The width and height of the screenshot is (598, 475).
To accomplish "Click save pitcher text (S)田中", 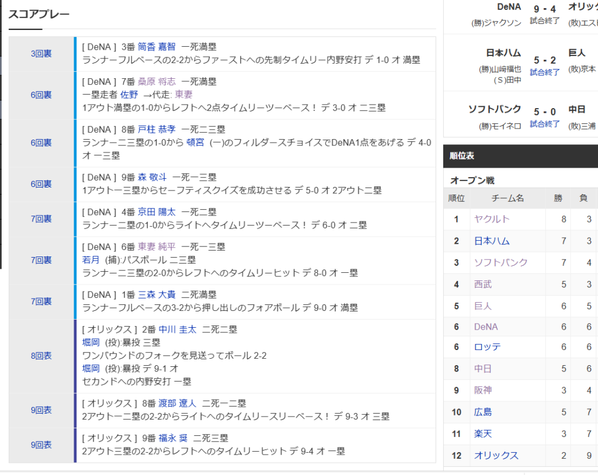I will [x=507, y=80].
